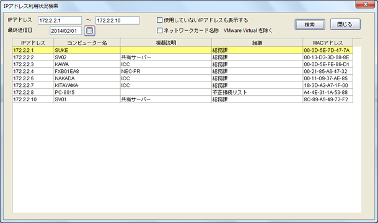Select MAC address 00-0D-5E-7D-47-7A
The height and width of the screenshot is (223, 378).
[x=328, y=50]
